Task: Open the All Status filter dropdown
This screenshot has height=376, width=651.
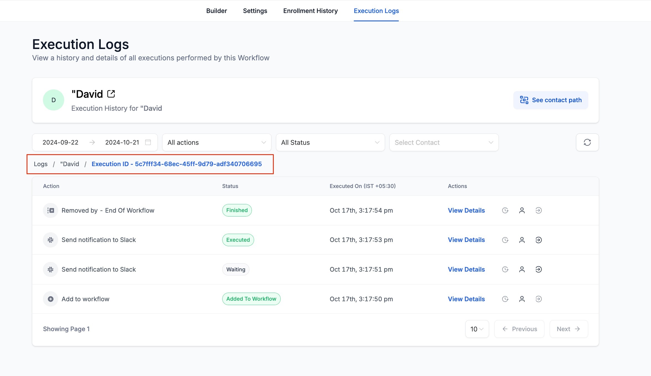Action: click(330, 142)
